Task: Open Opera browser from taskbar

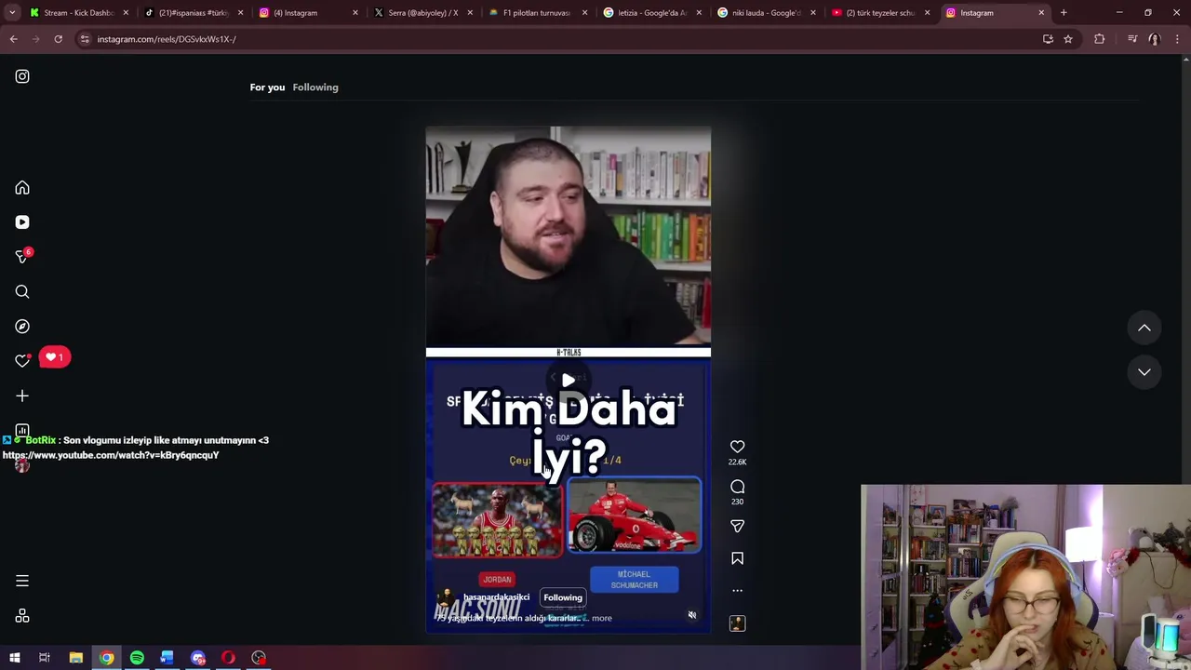Action: (x=228, y=658)
